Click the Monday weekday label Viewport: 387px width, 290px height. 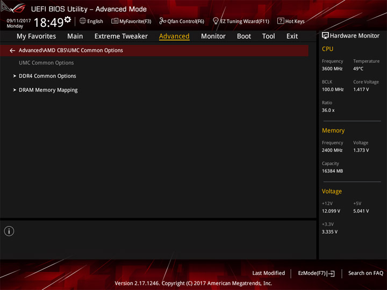click(15, 26)
